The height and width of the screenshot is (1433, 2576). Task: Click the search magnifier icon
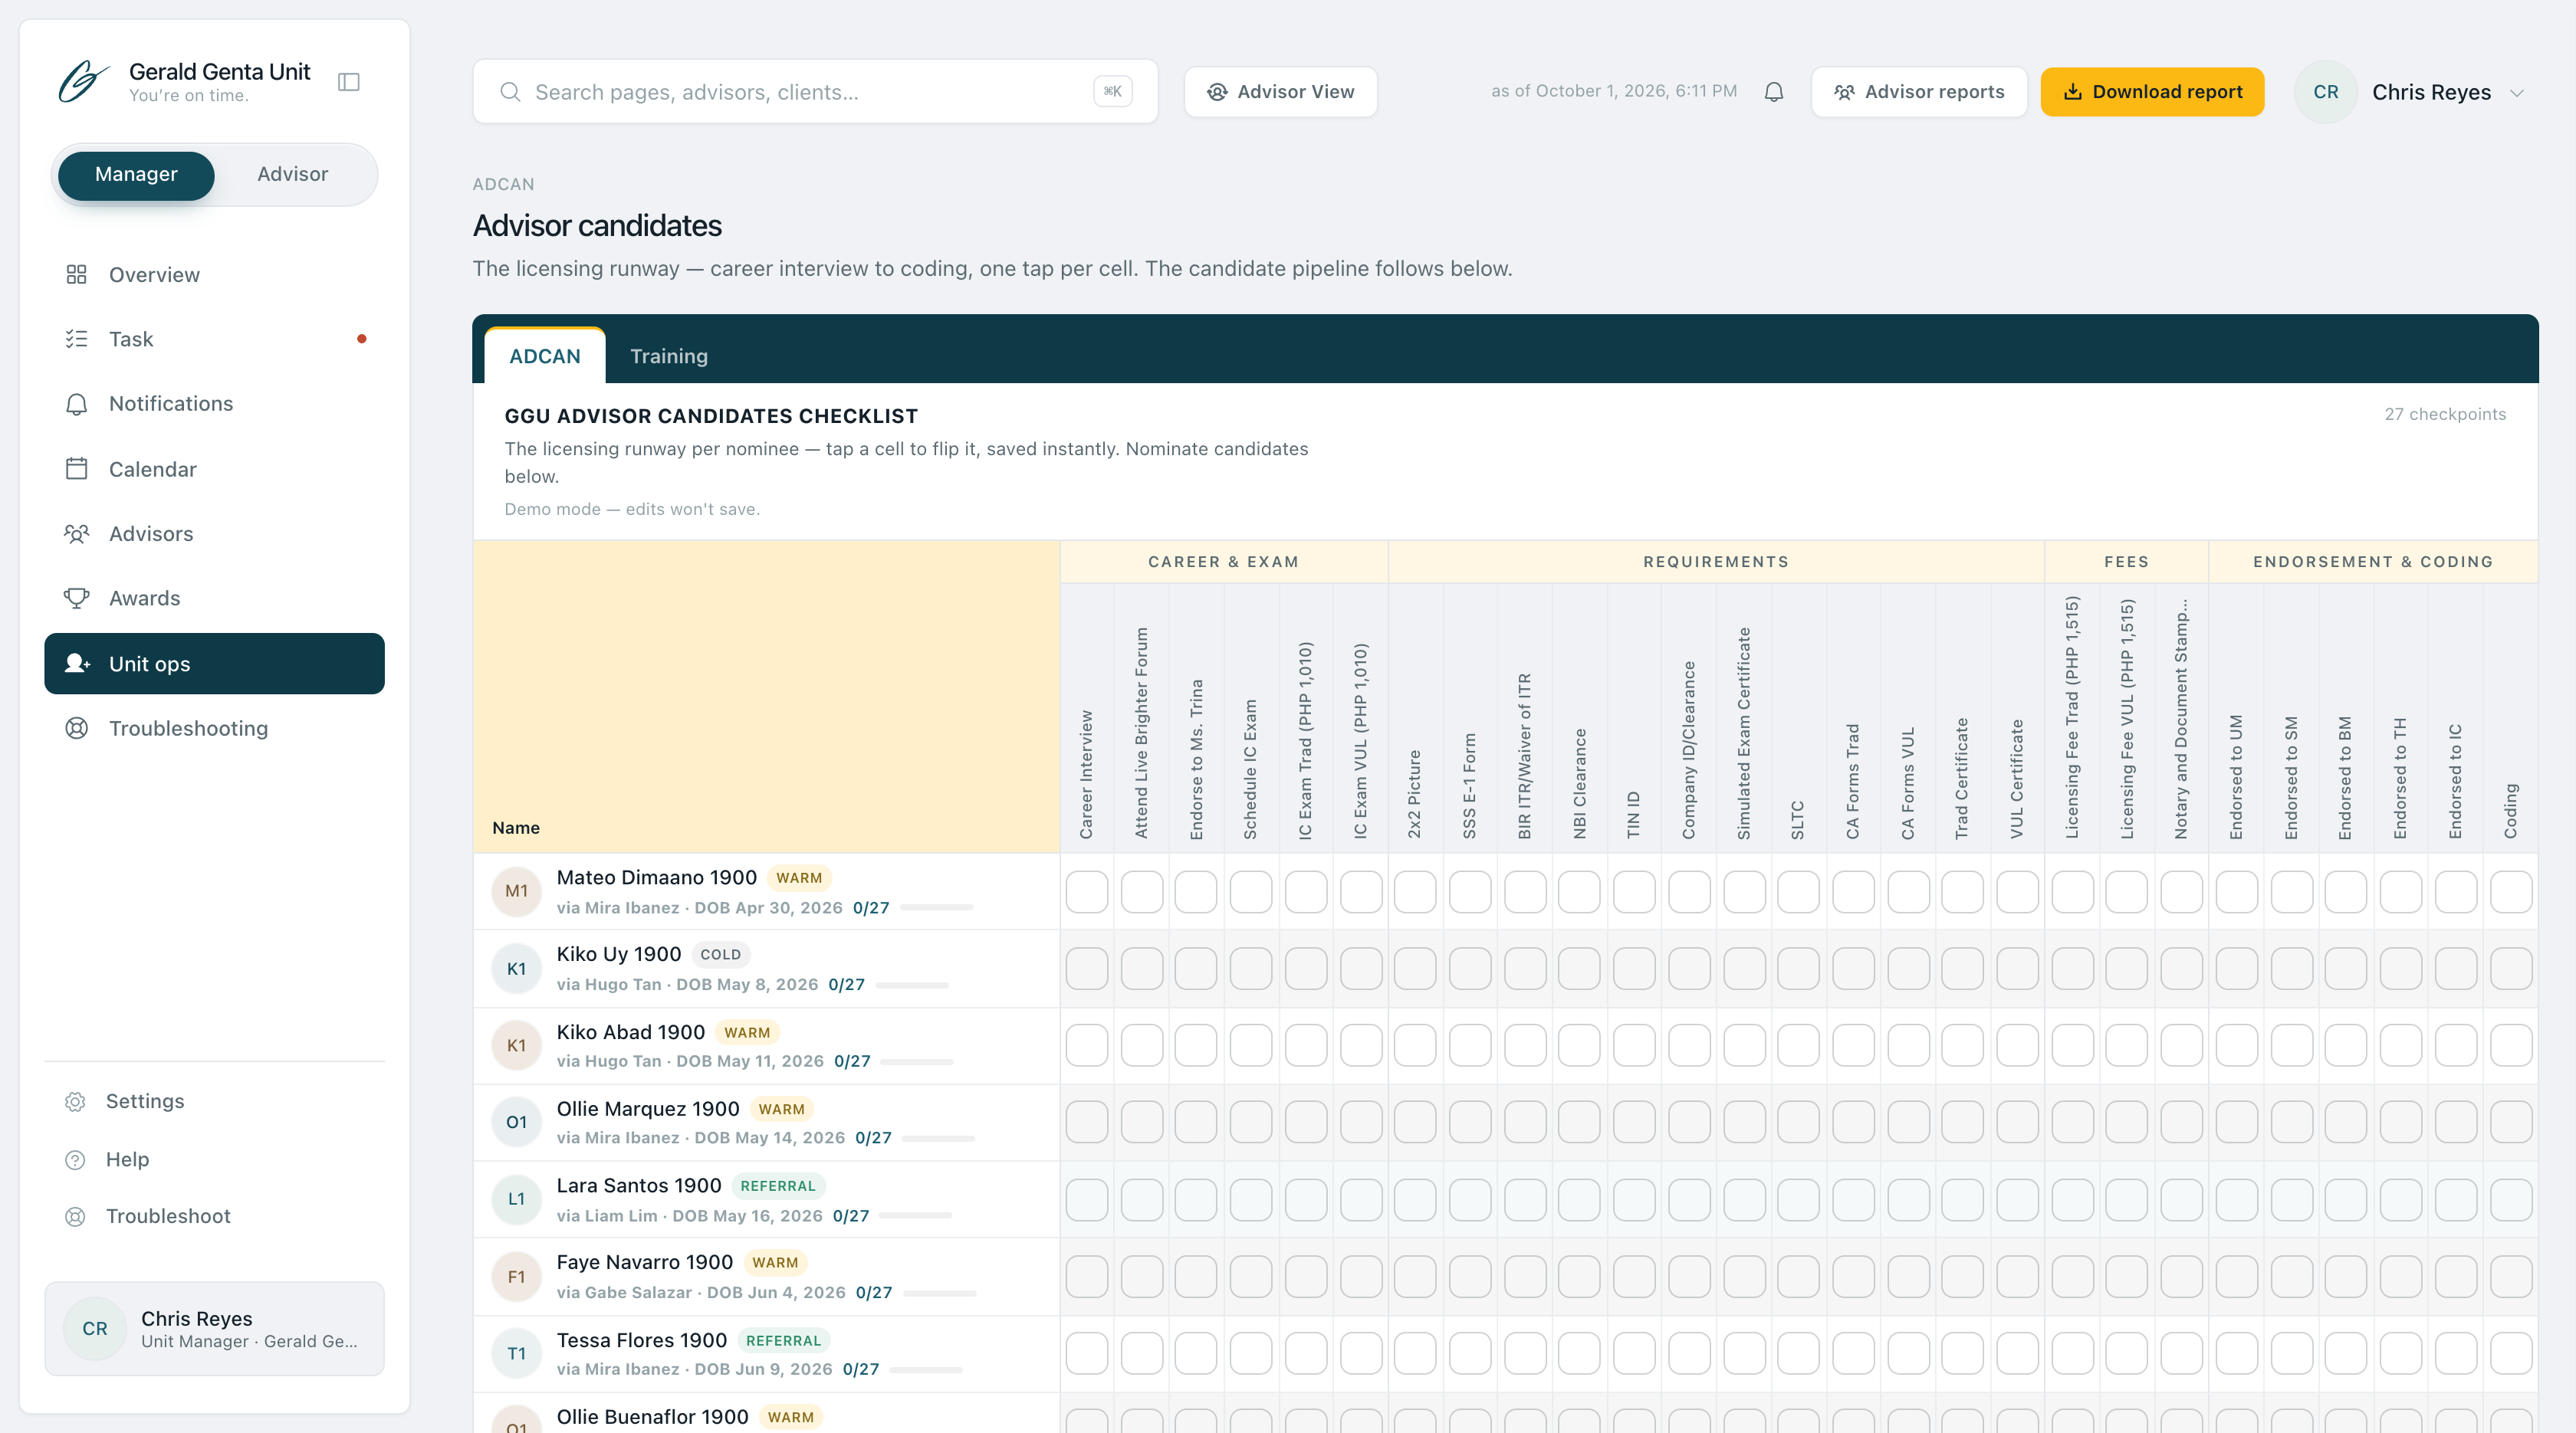point(510,92)
